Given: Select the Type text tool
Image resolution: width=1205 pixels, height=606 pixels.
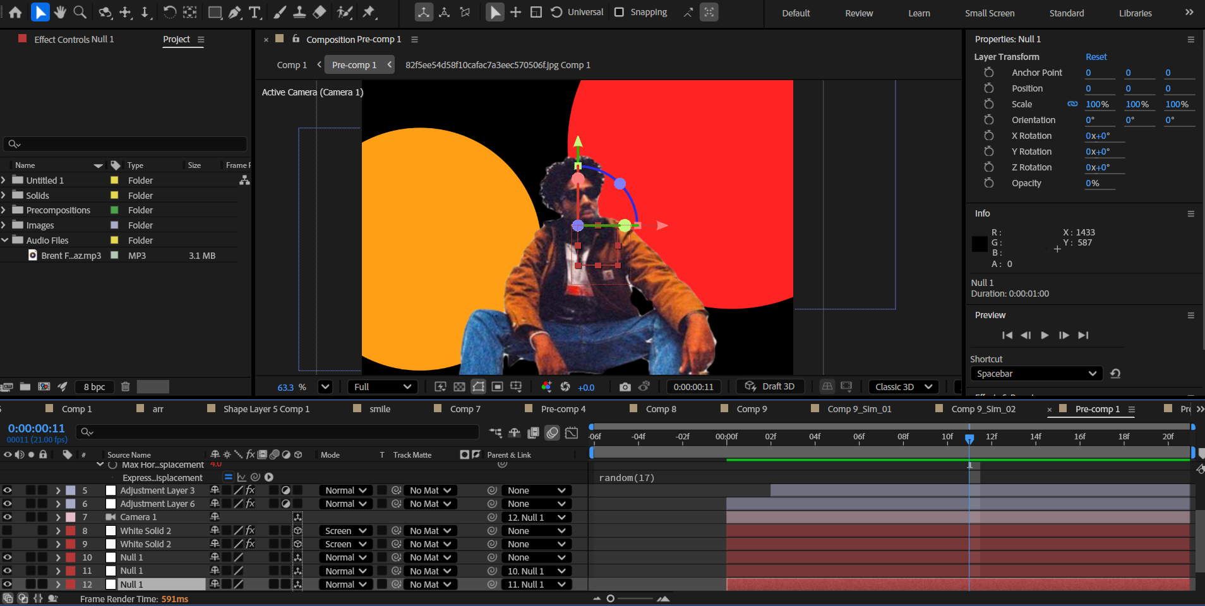Looking at the screenshot, I should [255, 12].
